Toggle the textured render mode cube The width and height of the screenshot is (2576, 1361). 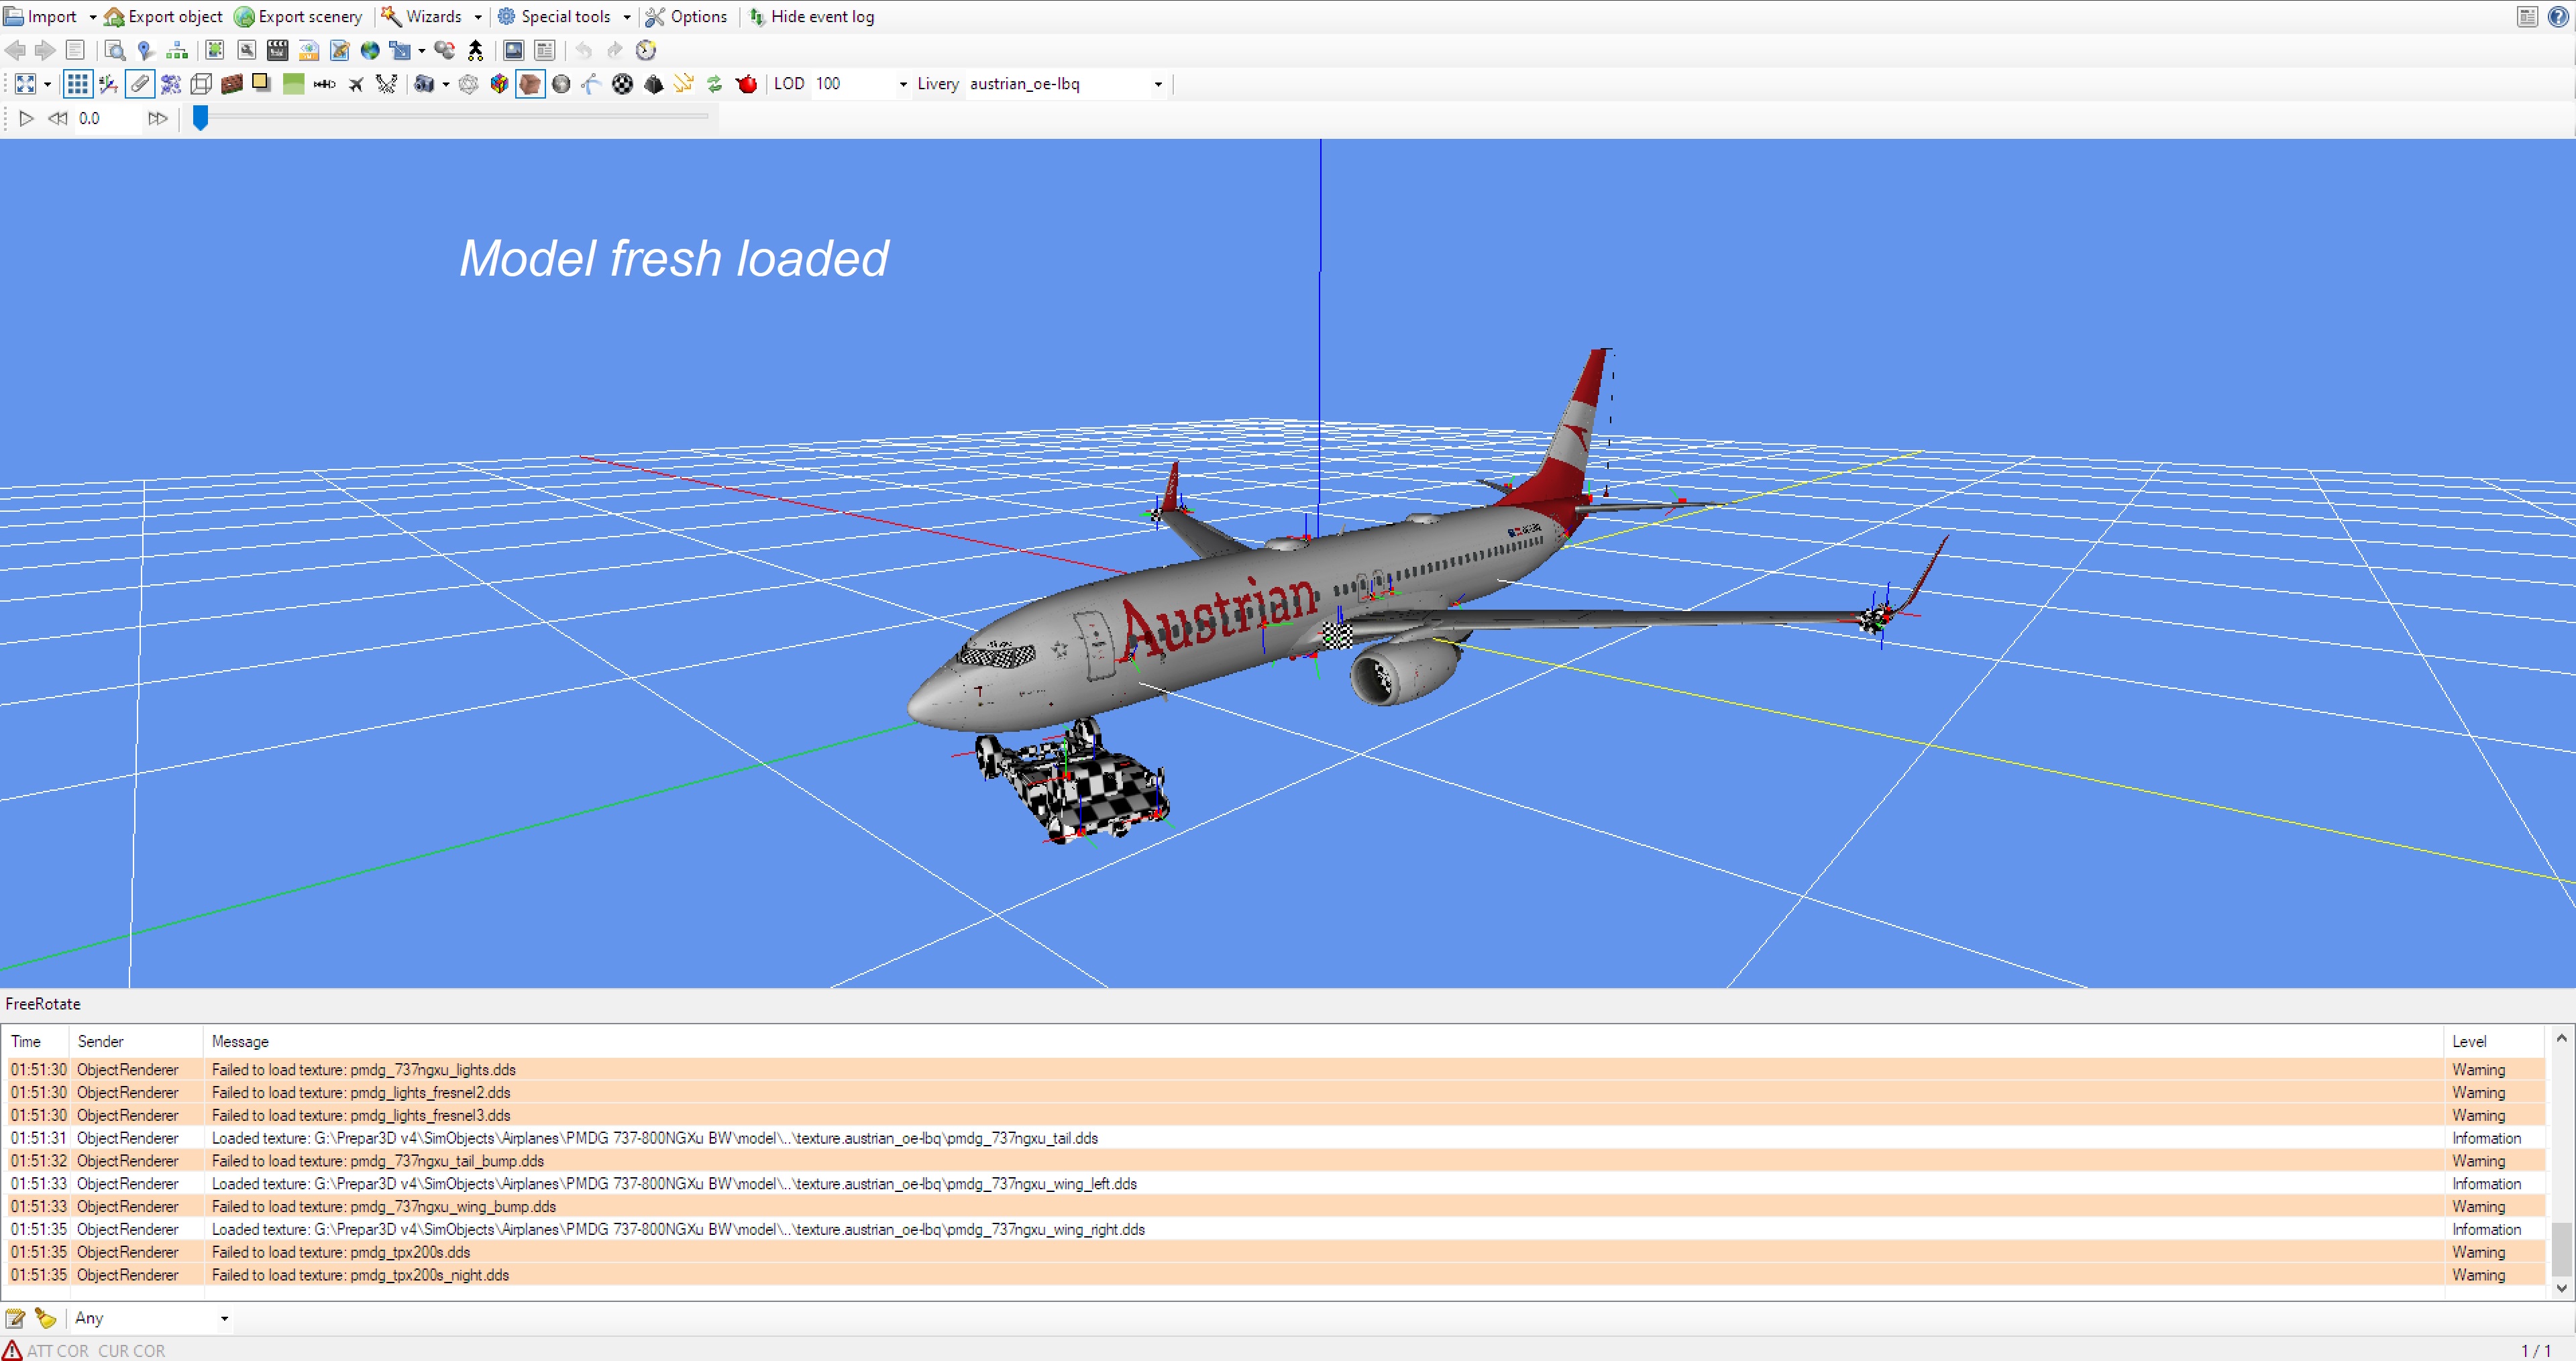529,84
